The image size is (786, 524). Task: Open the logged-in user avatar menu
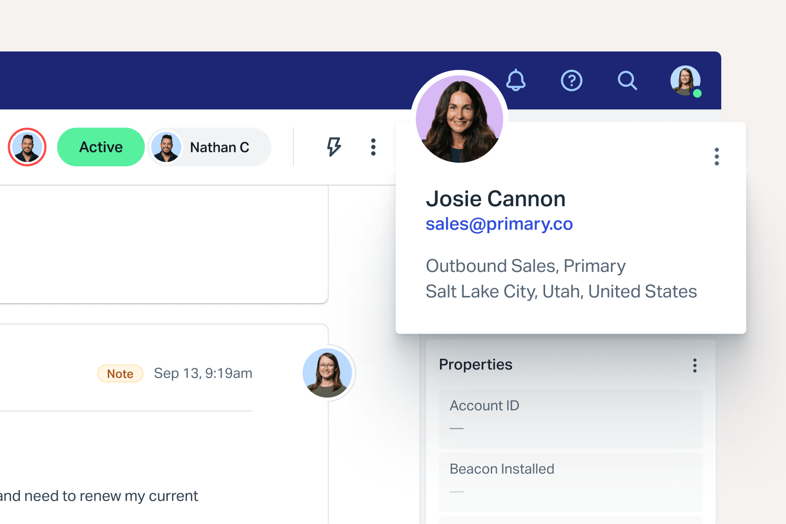click(x=685, y=81)
